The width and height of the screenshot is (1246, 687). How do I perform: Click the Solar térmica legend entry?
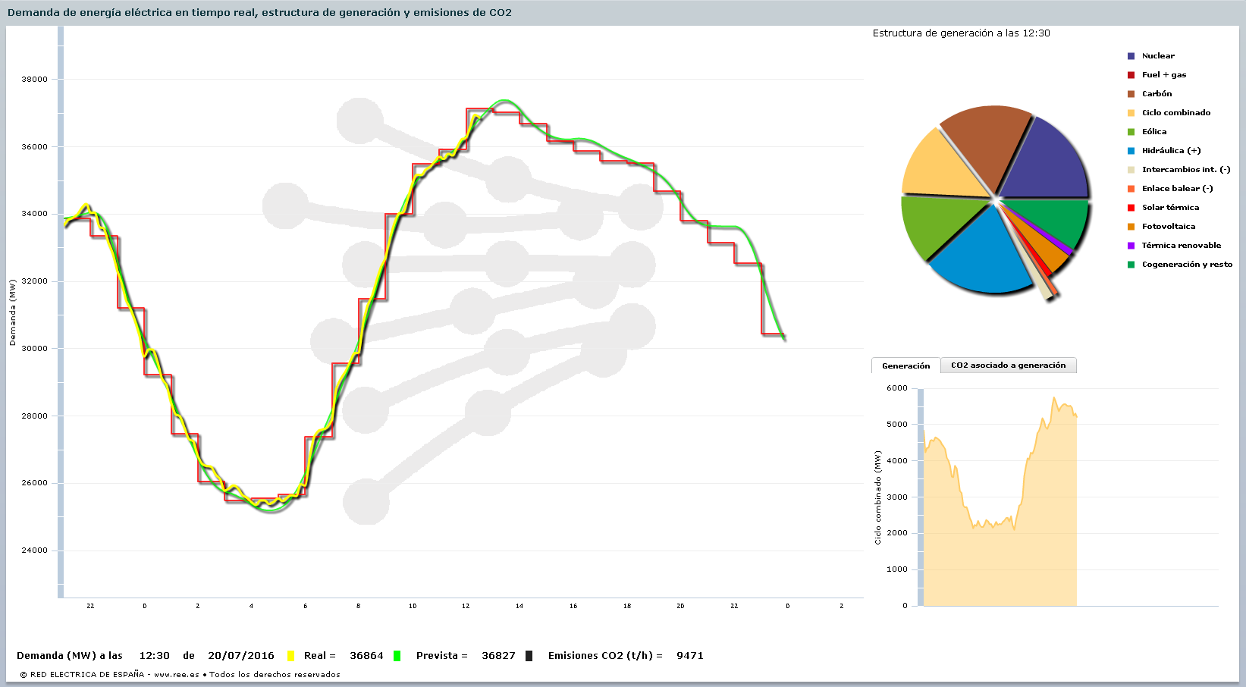pyautogui.click(x=1170, y=208)
